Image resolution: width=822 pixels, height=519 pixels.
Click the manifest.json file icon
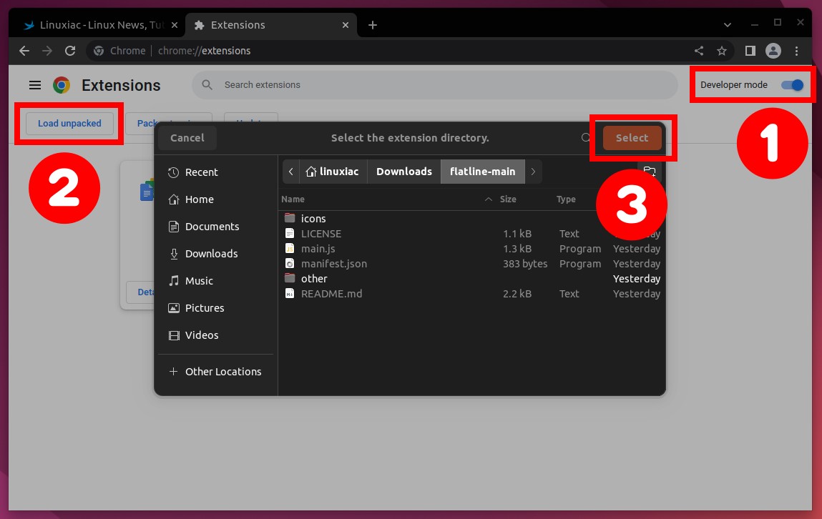(x=290, y=263)
